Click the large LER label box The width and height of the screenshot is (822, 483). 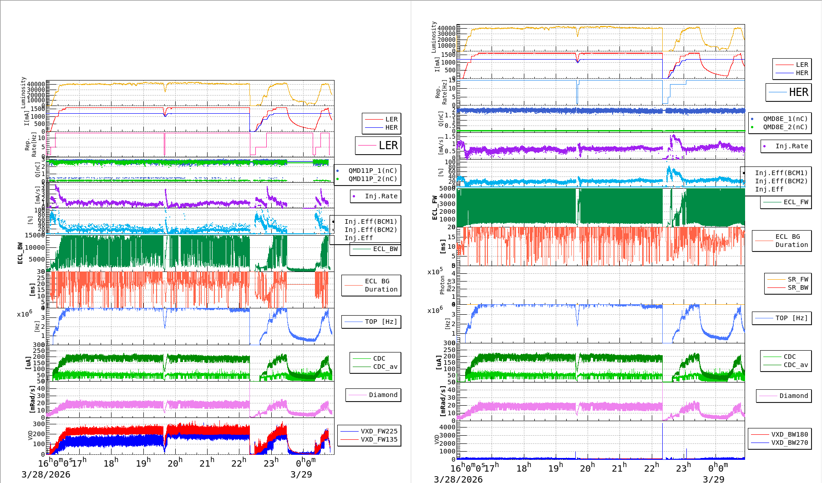tap(378, 146)
